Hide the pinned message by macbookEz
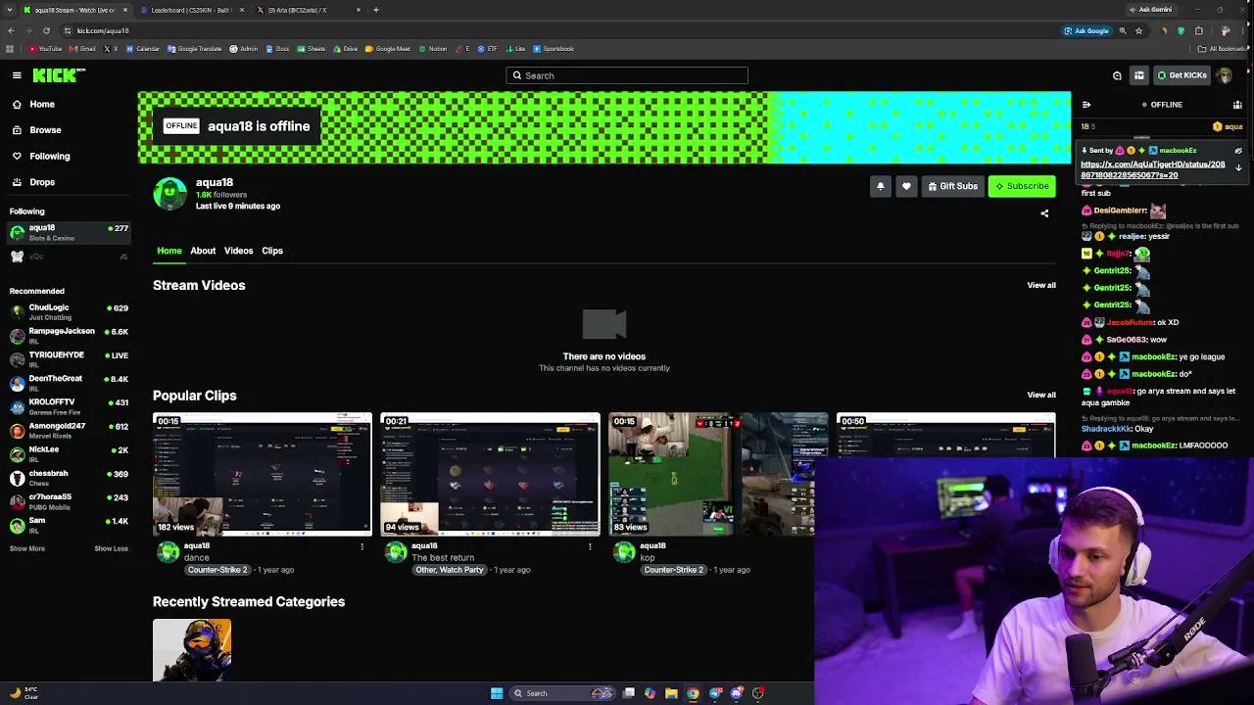The image size is (1254, 705). click(x=1238, y=151)
